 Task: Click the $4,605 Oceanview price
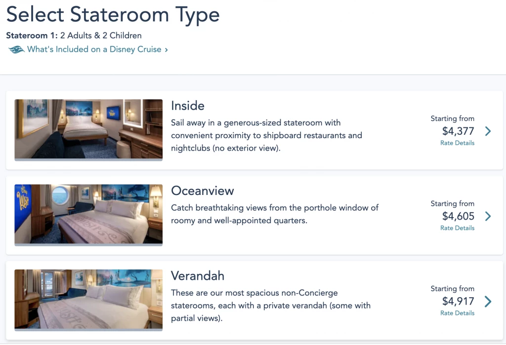(458, 216)
